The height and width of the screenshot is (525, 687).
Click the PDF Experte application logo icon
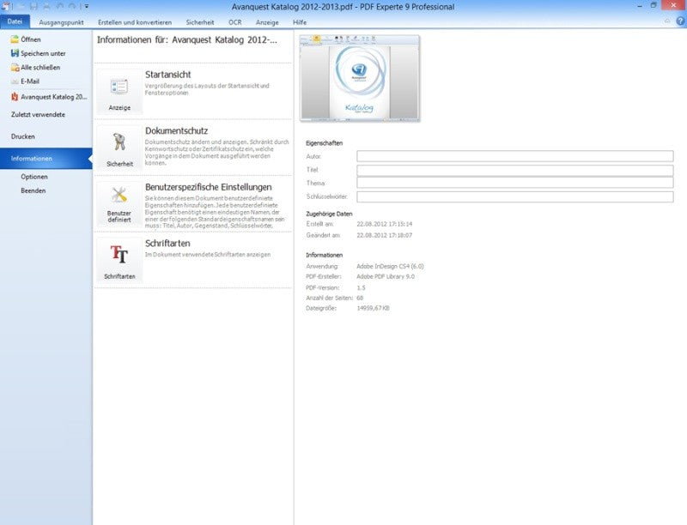point(6,6)
